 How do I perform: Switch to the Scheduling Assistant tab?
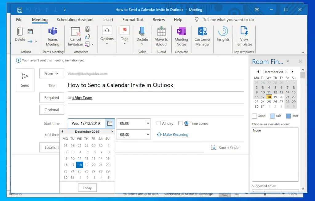click(x=75, y=20)
